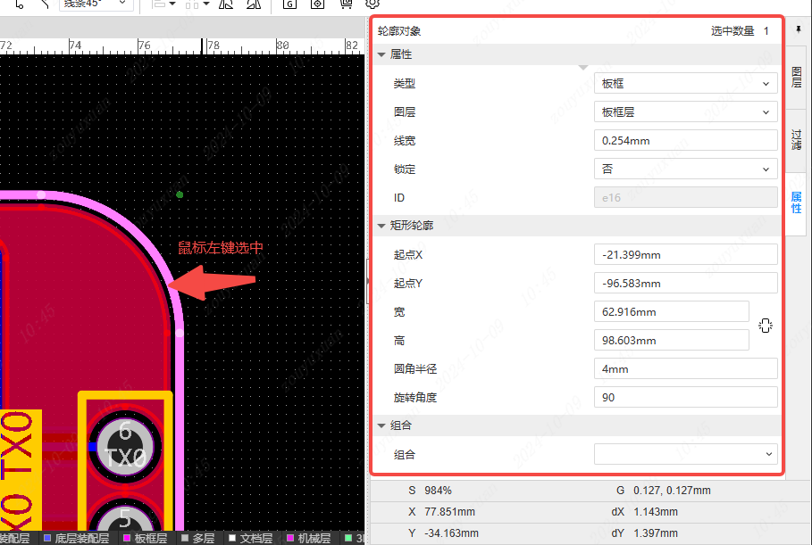Collapse the 组合 section
This screenshot has height=545, width=812.
tap(381, 425)
